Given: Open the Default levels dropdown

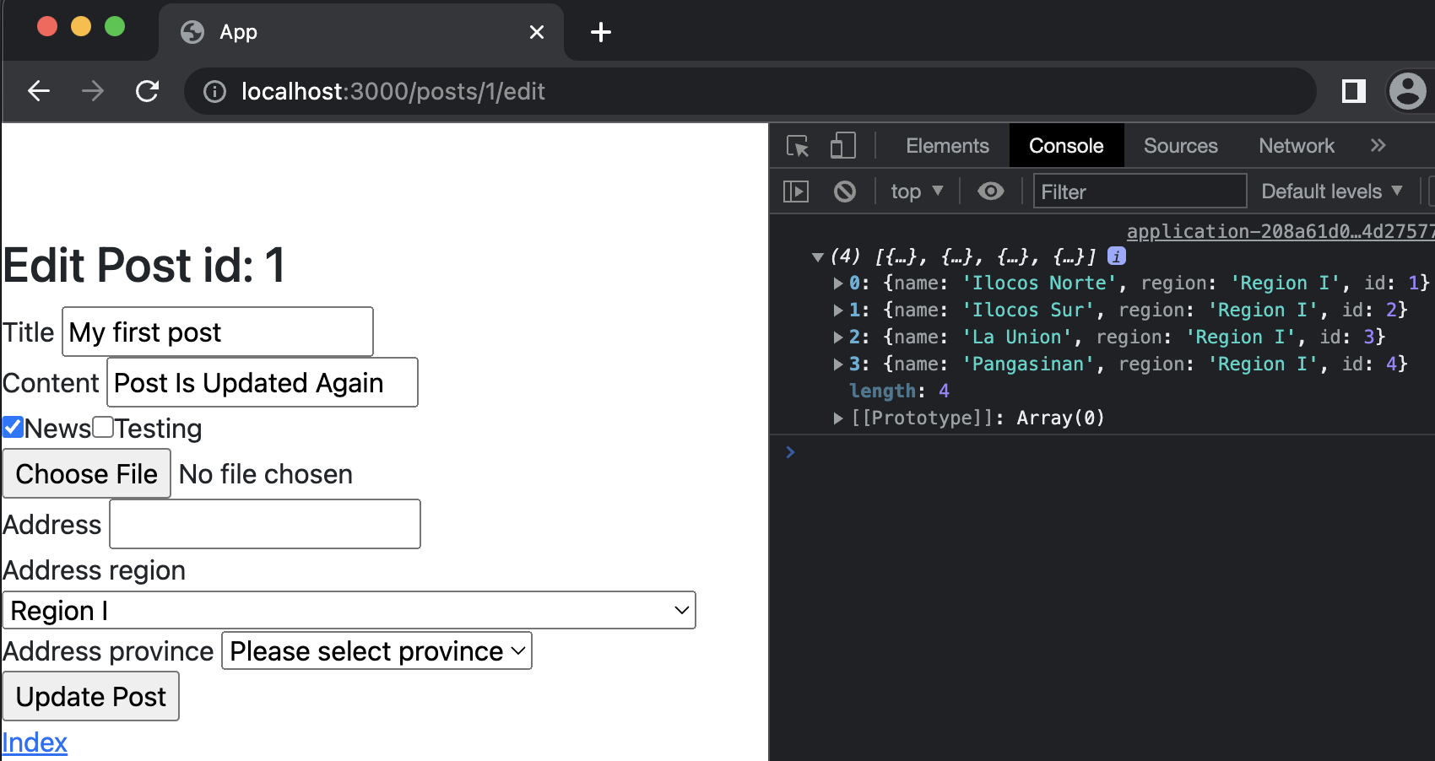Looking at the screenshot, I should (x=1331, y=192).
